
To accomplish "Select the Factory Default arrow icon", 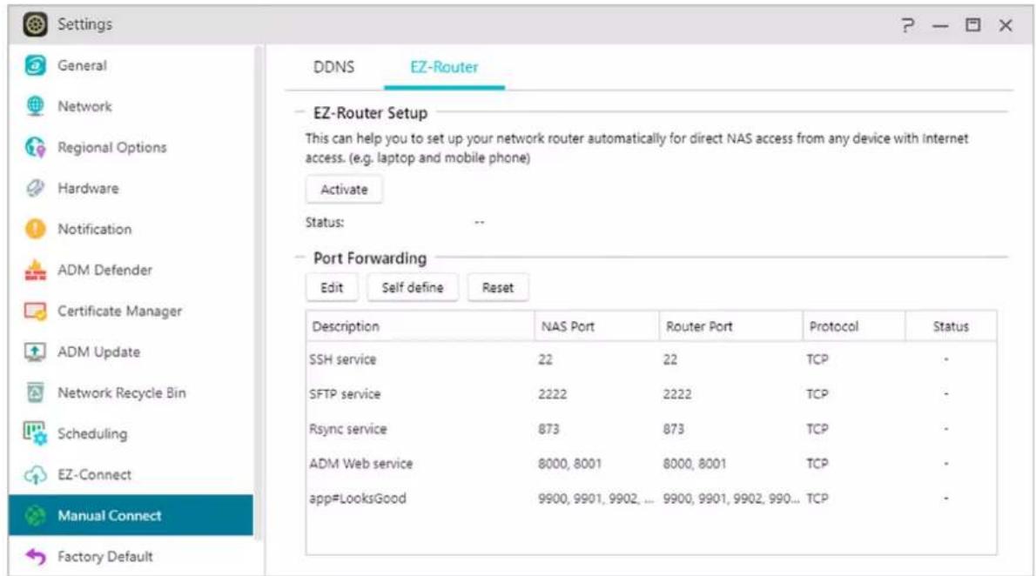I will 35,556.
